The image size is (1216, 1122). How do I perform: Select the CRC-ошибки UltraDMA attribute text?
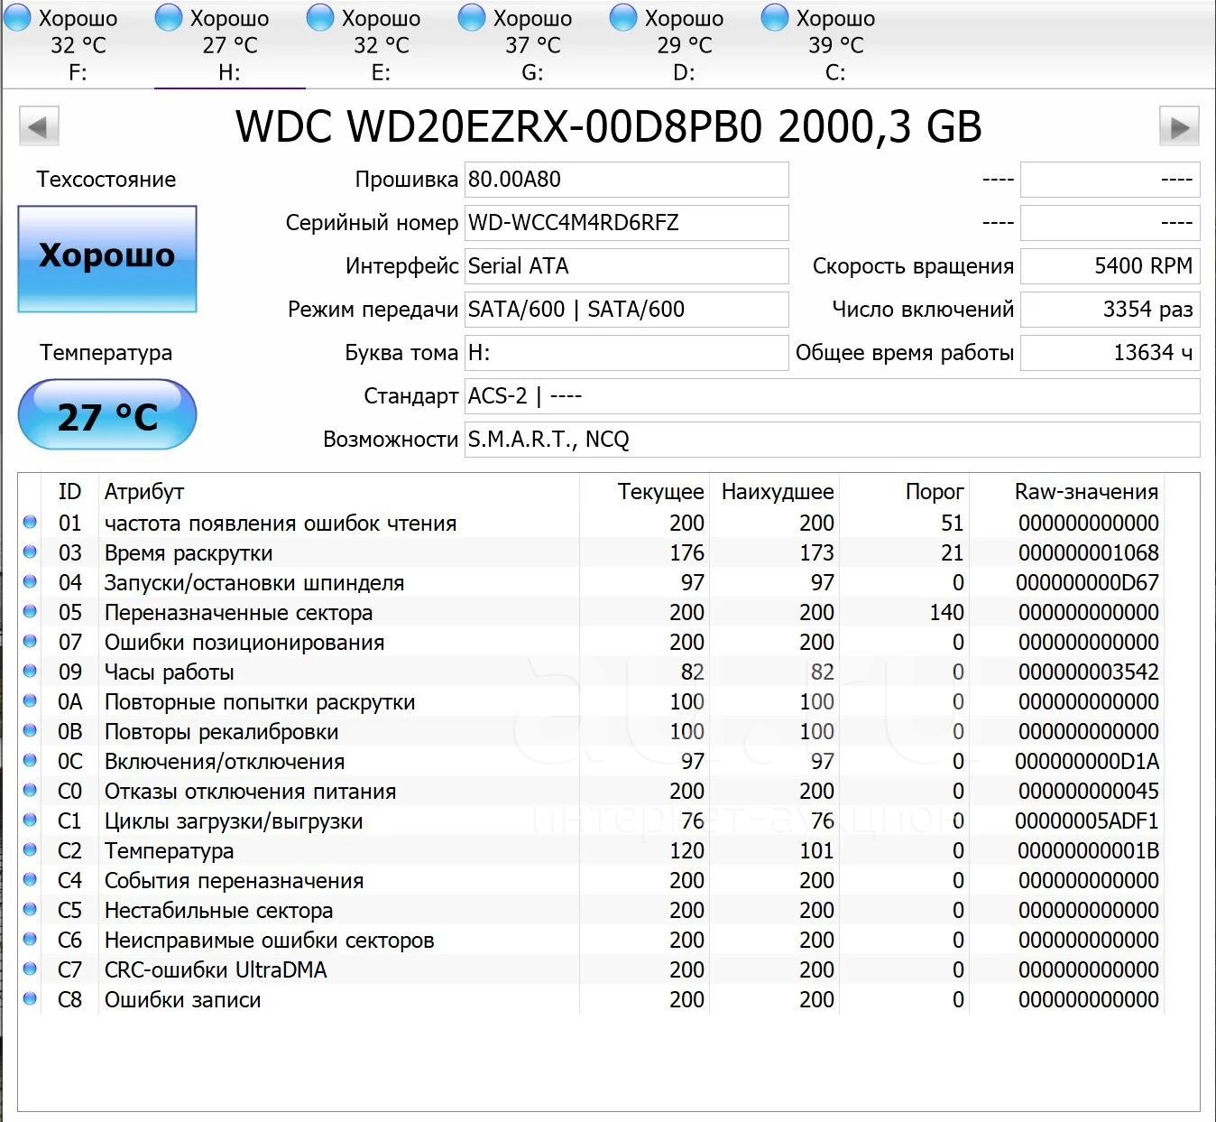(216, 970)
